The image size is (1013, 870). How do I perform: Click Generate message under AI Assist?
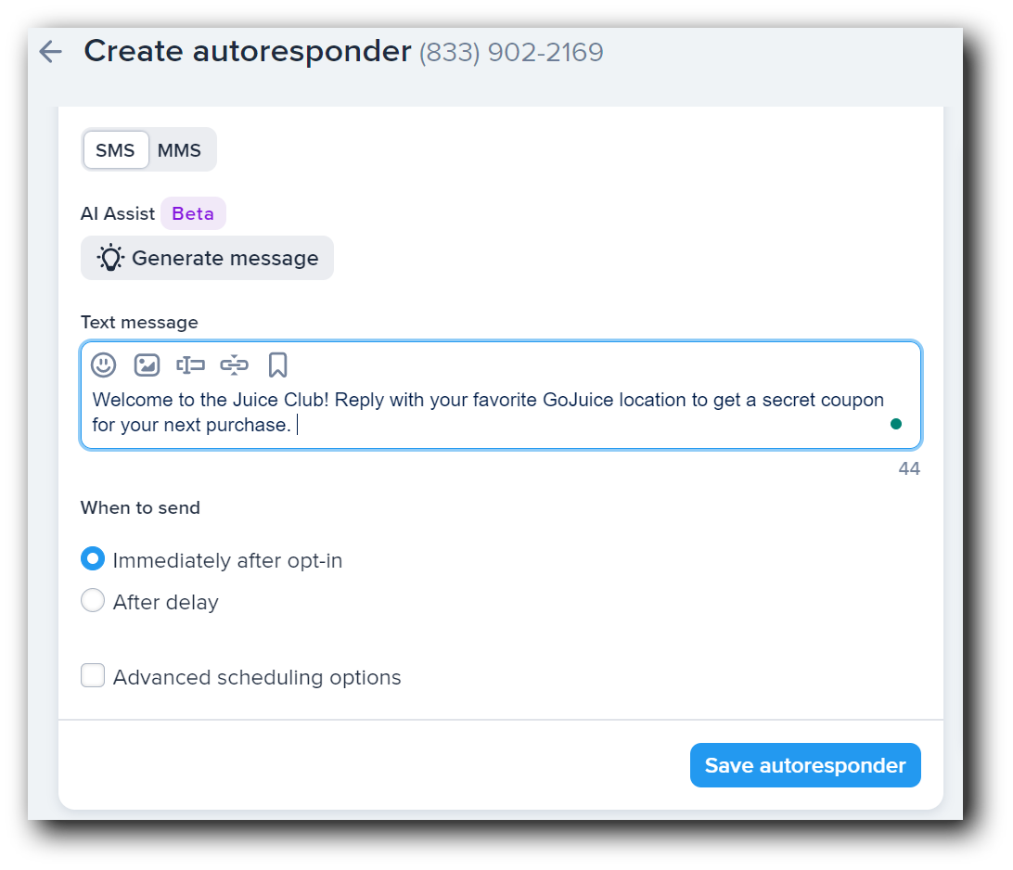pos(207,258)
